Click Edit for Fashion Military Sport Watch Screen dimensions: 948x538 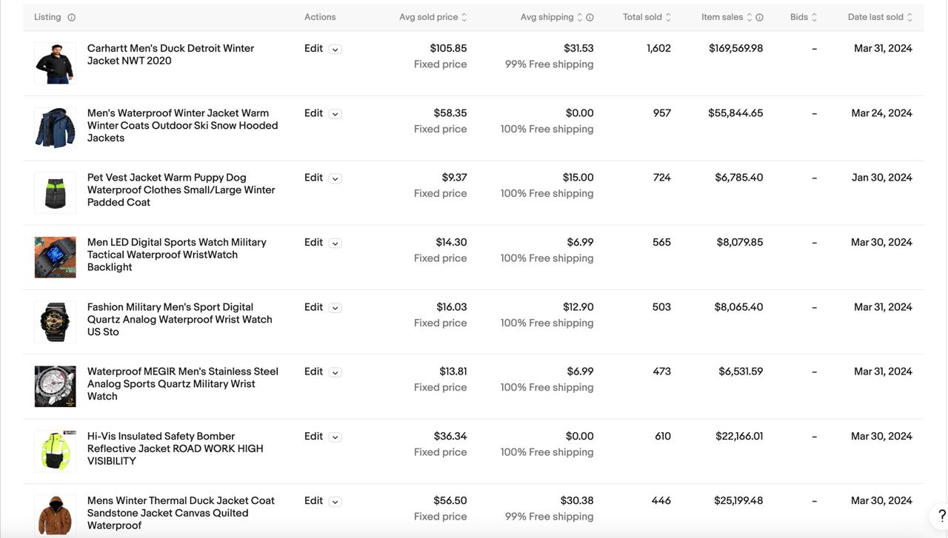(x=313, y=307)
